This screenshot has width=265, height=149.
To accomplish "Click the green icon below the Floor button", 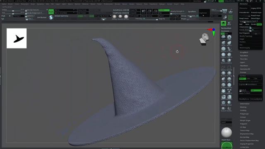I will pyautogui.click(x=231, y=17).
